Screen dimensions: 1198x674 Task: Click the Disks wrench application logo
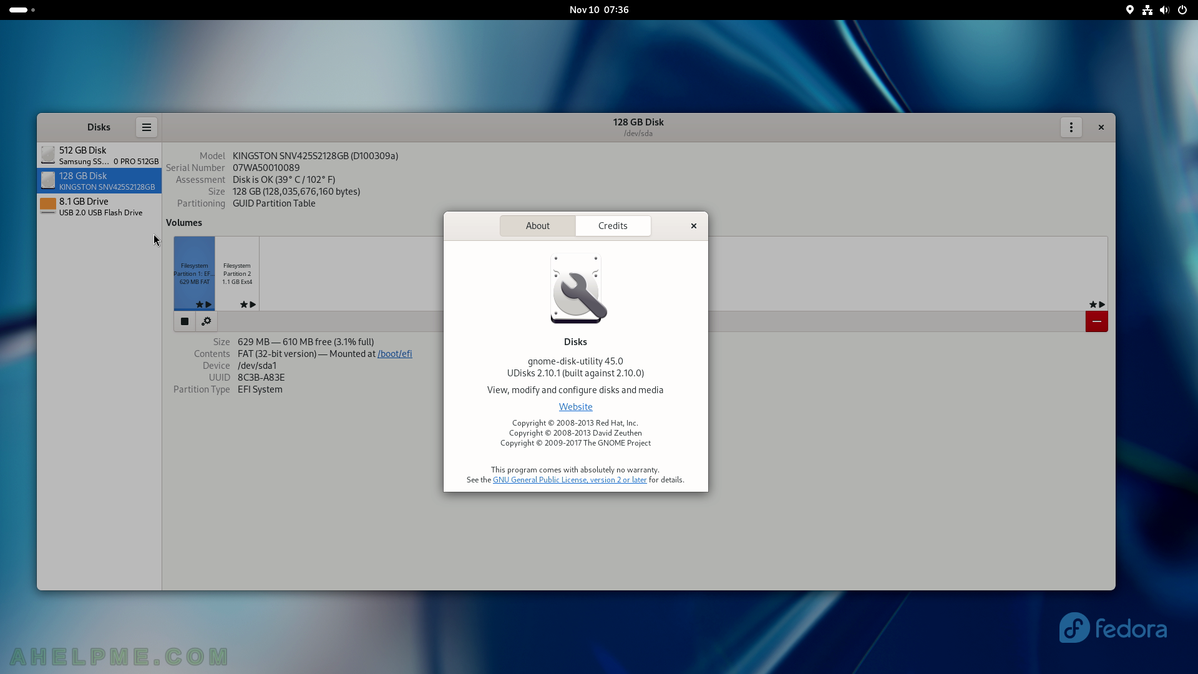[x=578, y=288]
